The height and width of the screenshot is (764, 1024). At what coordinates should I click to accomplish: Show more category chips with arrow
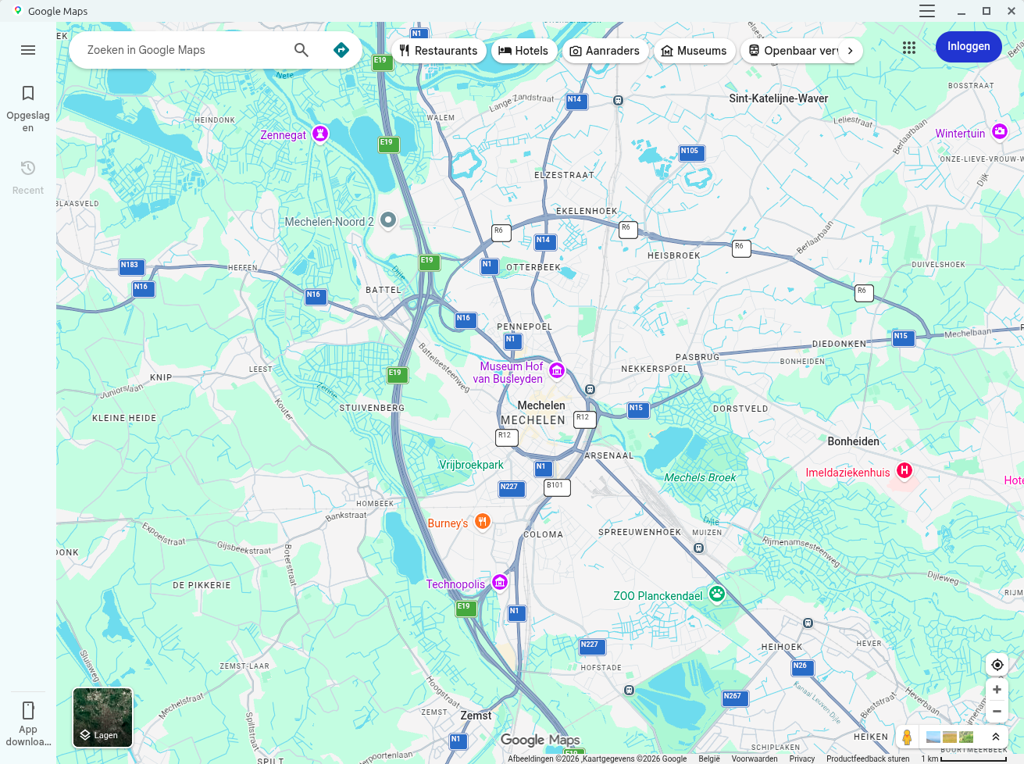pyautogui.click(x=851, y=51)
